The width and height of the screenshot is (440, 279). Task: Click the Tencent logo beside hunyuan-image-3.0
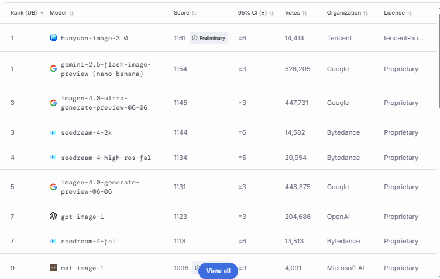(x=53, y=37)
